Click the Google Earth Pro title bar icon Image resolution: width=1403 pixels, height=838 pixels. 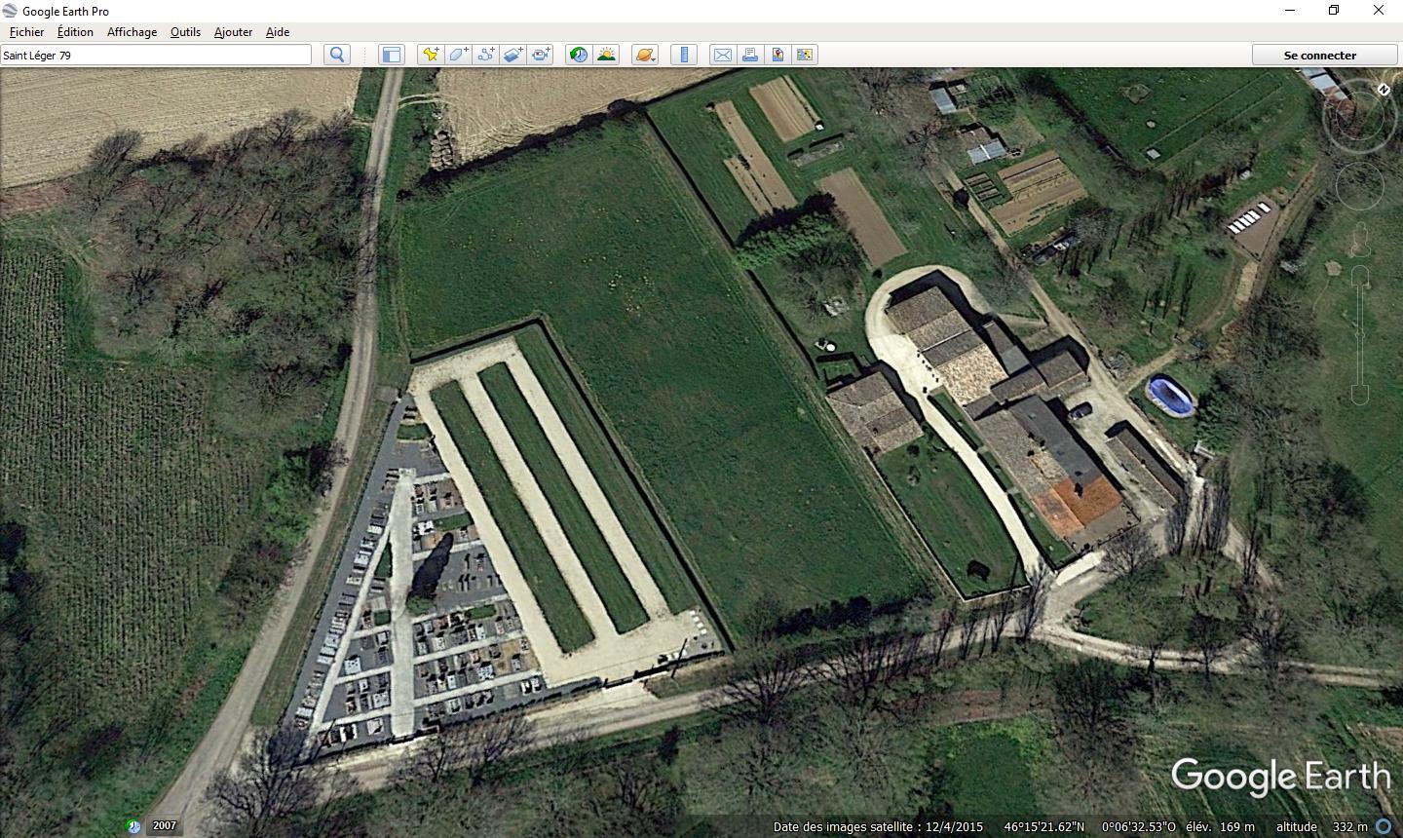(x=11, y=11)
